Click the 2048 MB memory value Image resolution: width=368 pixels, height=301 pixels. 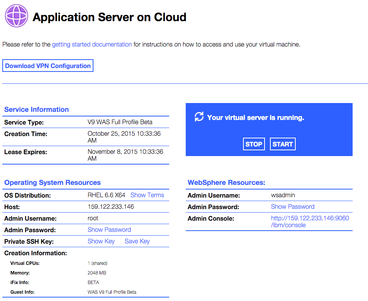[97, 273]
